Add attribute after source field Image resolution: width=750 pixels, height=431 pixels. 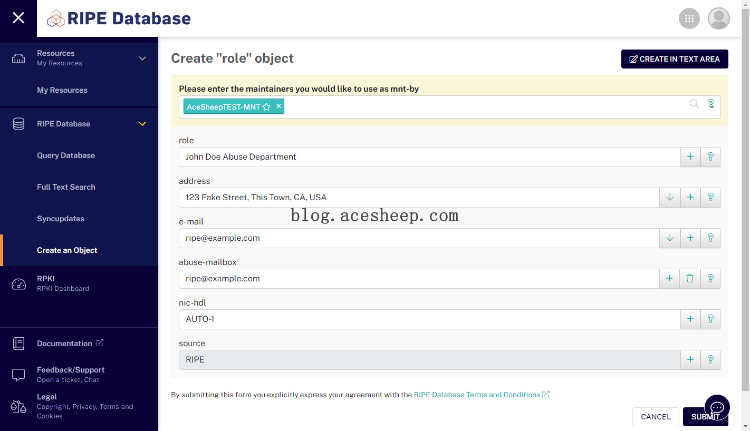pyautogui.click(x=690, y=360)
